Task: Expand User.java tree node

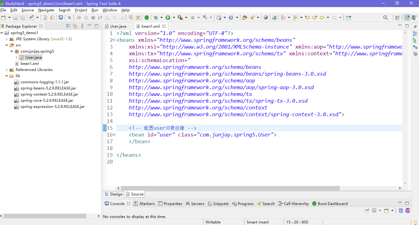Action: point(17,57)
